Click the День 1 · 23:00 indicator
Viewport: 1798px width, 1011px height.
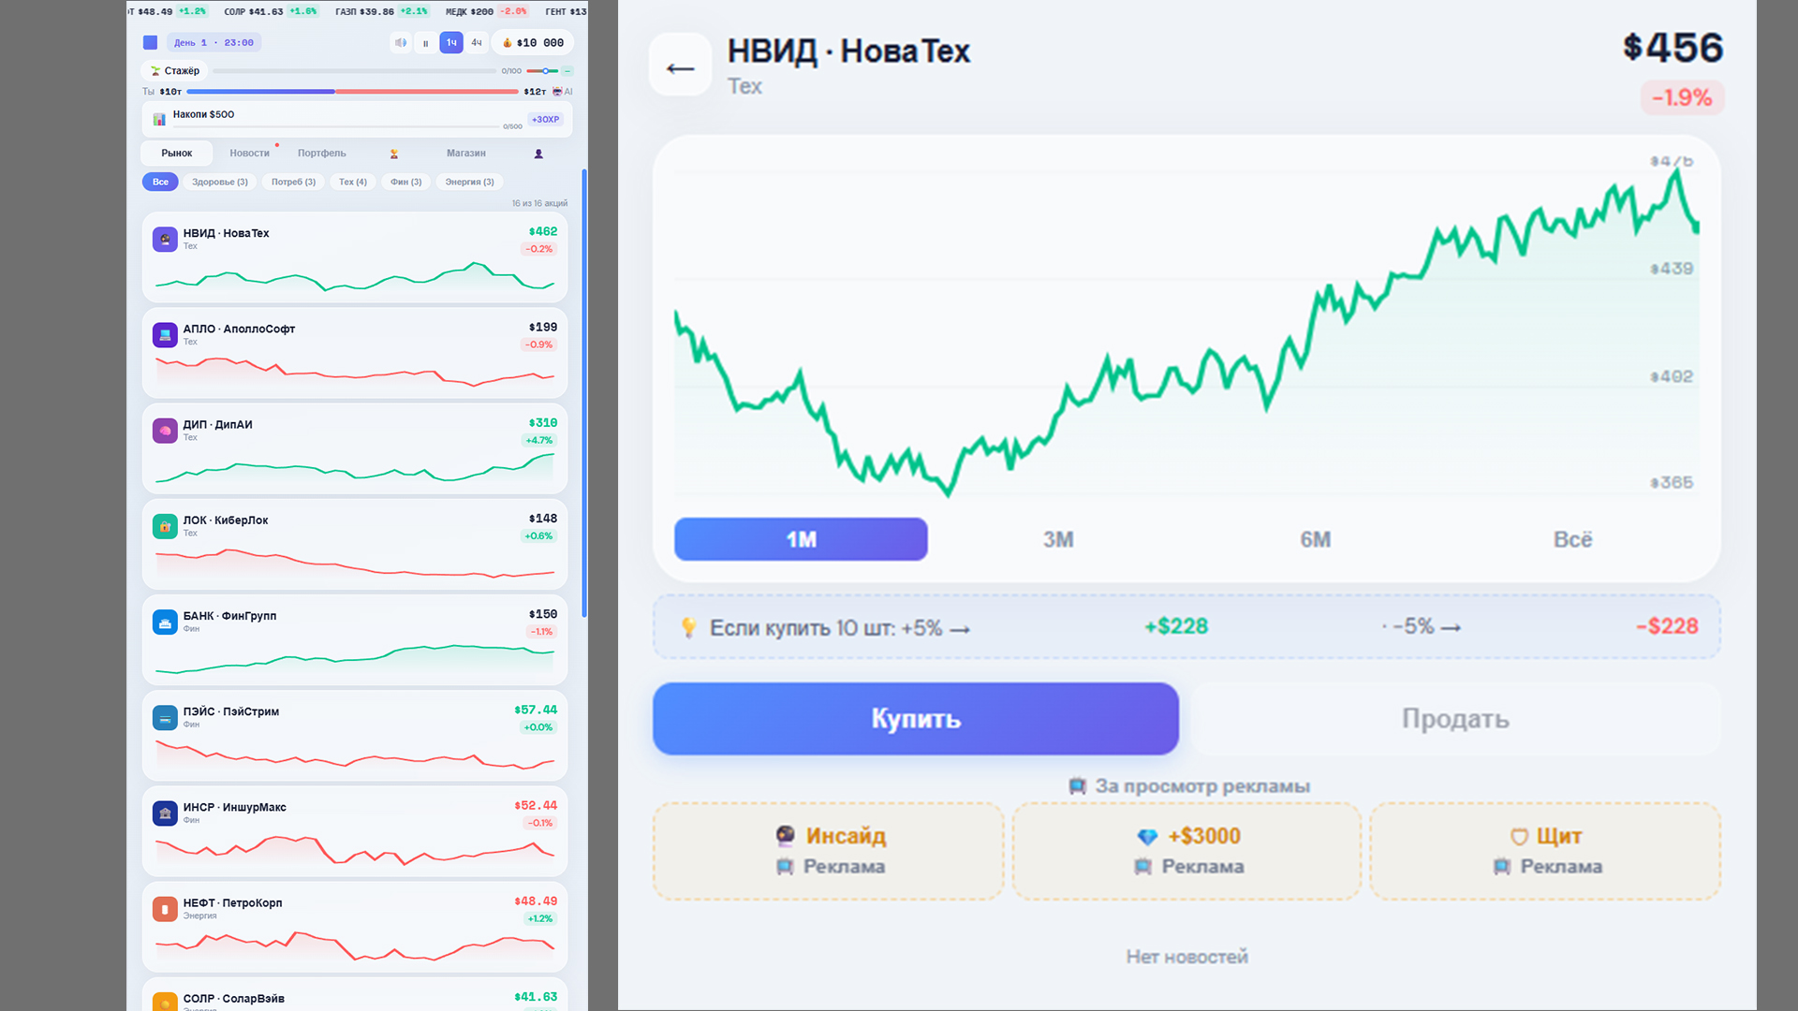(214, 43)
